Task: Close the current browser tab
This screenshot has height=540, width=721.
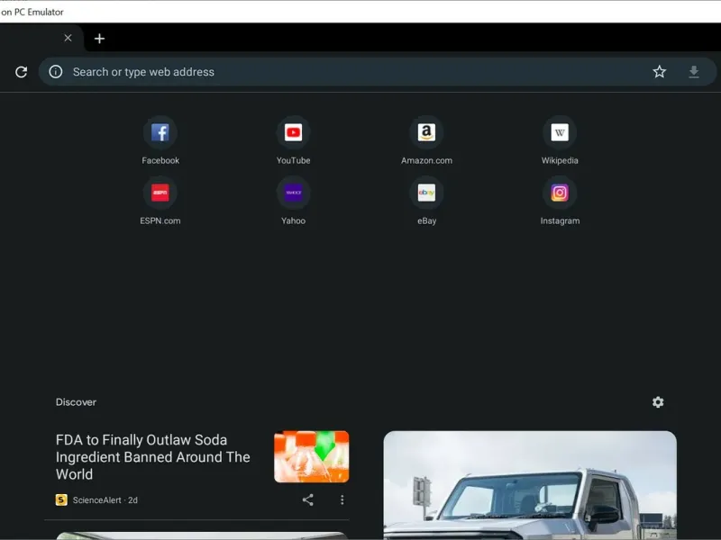Action: pos(68,38)
